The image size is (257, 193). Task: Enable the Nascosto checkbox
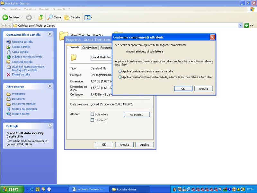92,120
